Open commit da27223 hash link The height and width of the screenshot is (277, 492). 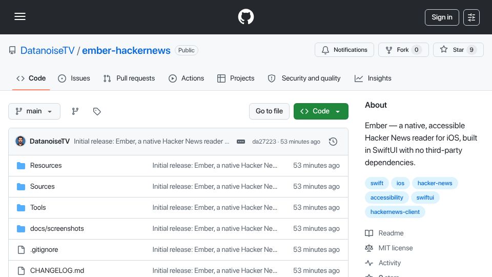coord(264,142)
